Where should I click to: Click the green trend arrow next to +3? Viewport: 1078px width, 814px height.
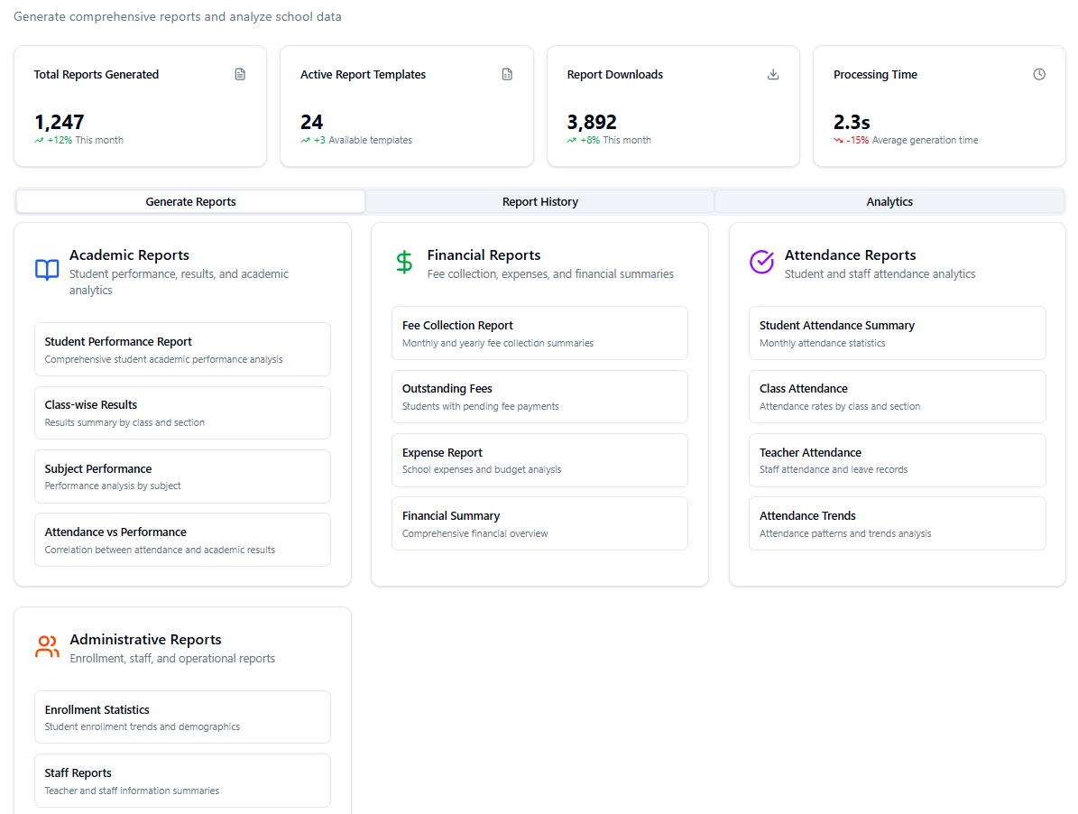(305, 140)
